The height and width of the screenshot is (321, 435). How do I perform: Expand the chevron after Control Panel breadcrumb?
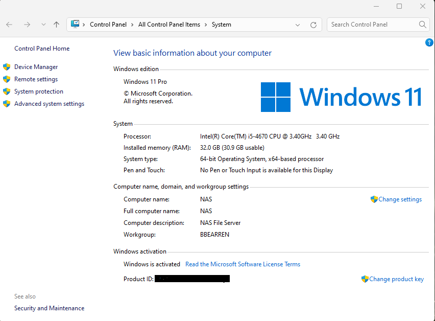[x=132, y=25]
